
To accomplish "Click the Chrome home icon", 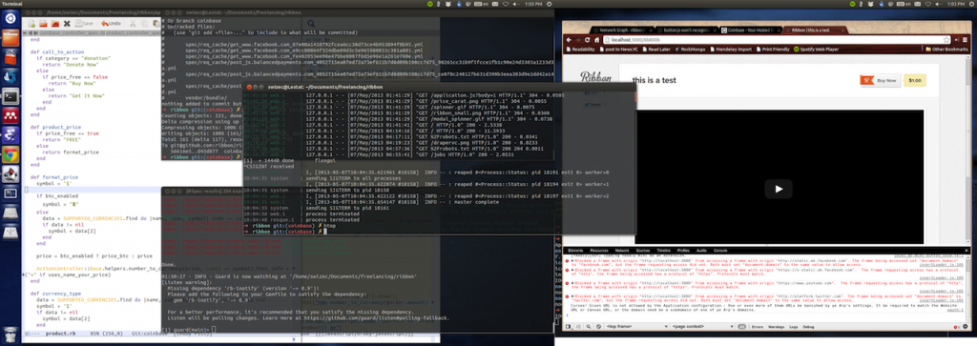I will [x=597, y=40].
